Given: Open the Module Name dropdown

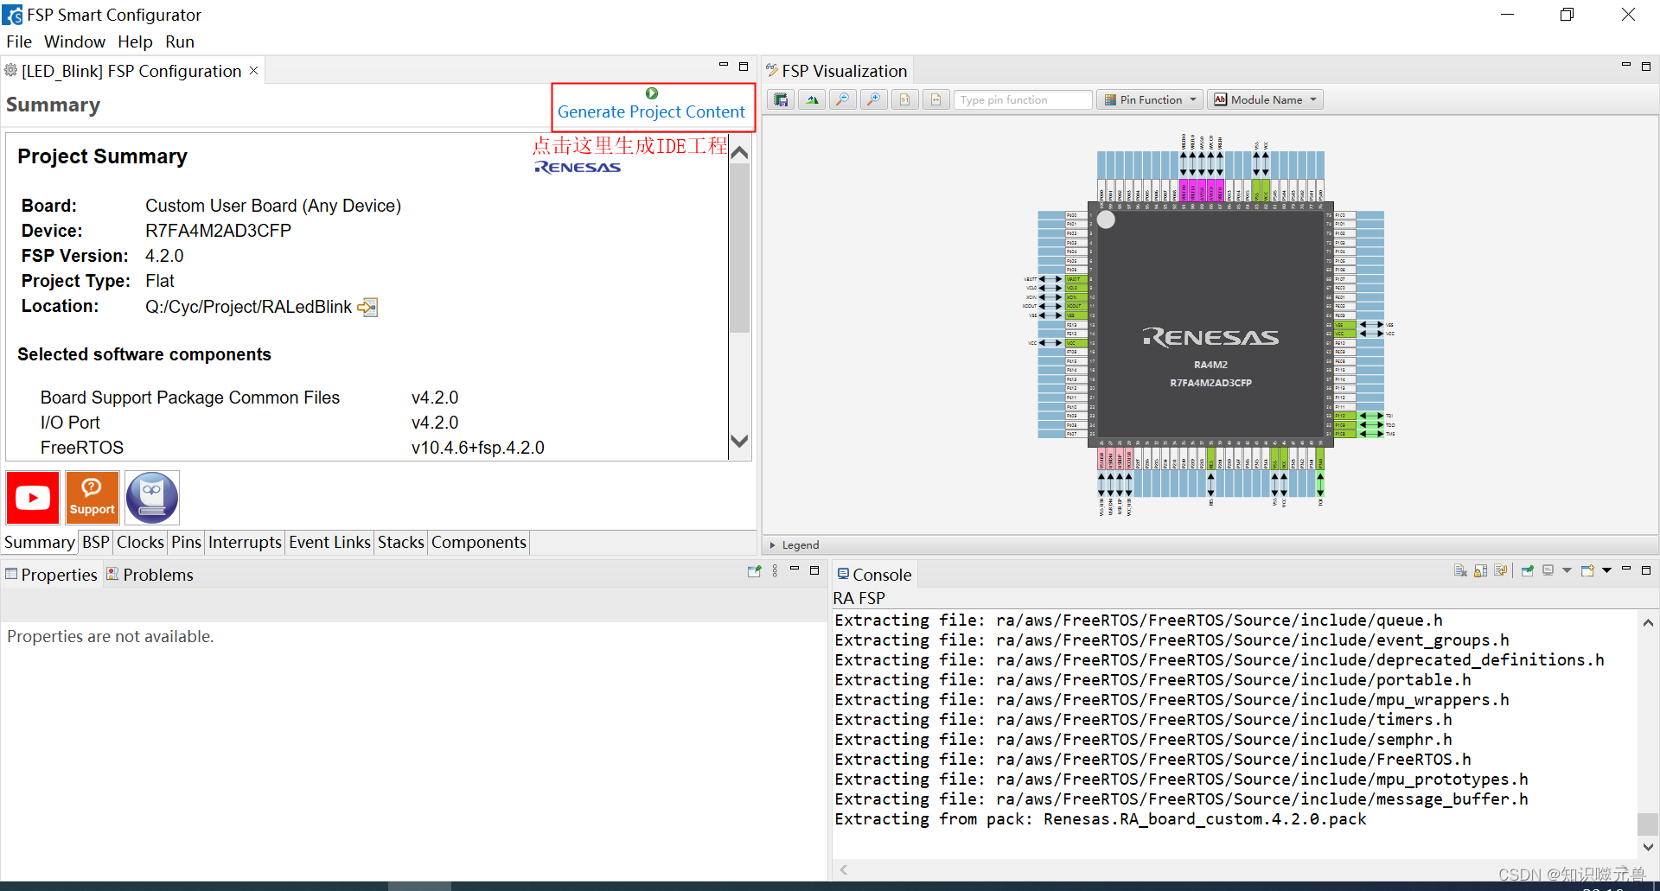Looking at the screenshot, I should [1265, 100].
